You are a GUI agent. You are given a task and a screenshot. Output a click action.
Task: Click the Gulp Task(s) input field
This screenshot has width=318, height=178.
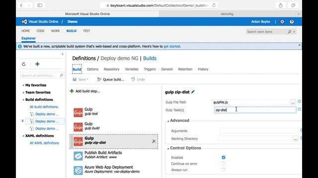(255, 110)
